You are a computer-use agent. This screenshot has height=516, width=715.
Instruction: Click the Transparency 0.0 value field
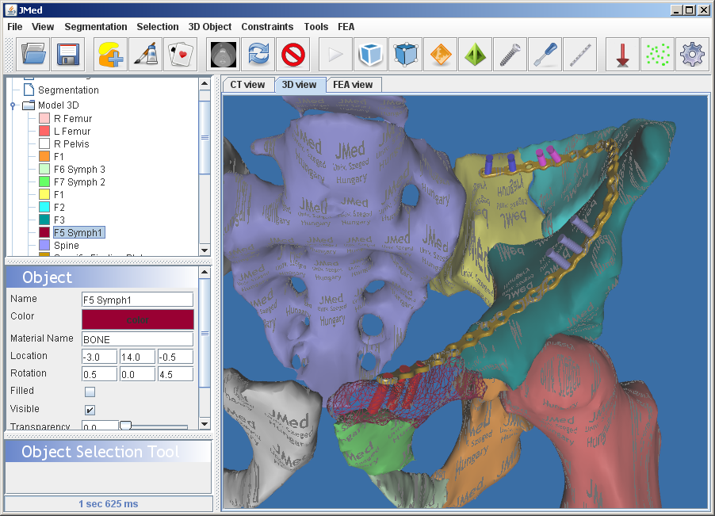pyautogui.click(x=99, y=426)
